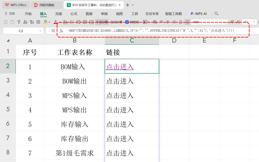Open the name box C2 dropdown arrow
The width and height of the screenshot is (259, 162).
pos(40,31)
